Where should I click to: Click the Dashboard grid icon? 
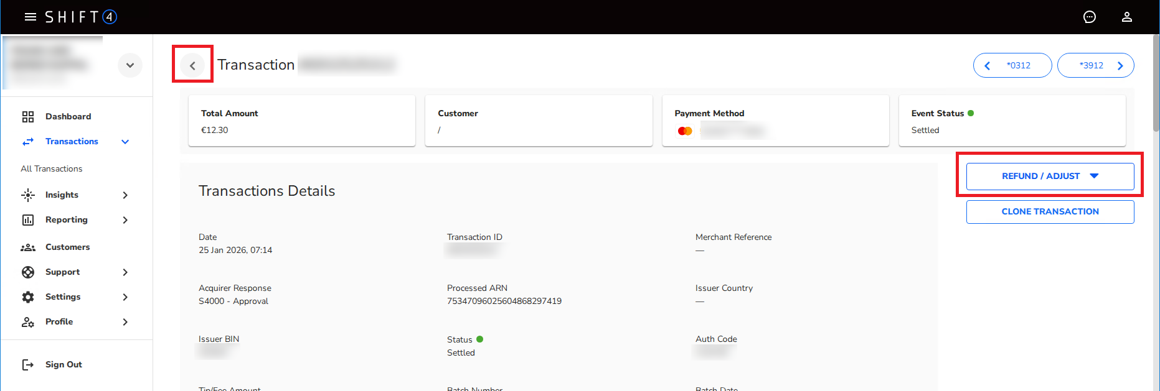tap(28, 117)
